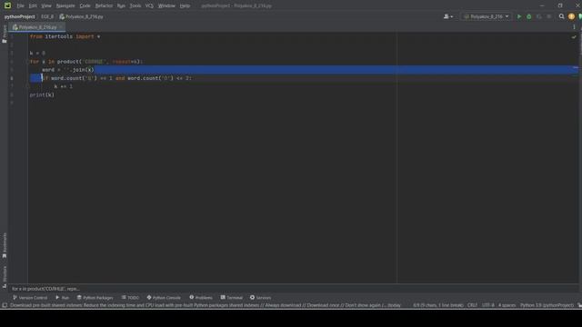Open the Polyakov_8_216 run configuration dropdown
The image size is (582, 327).
(487, 16)
